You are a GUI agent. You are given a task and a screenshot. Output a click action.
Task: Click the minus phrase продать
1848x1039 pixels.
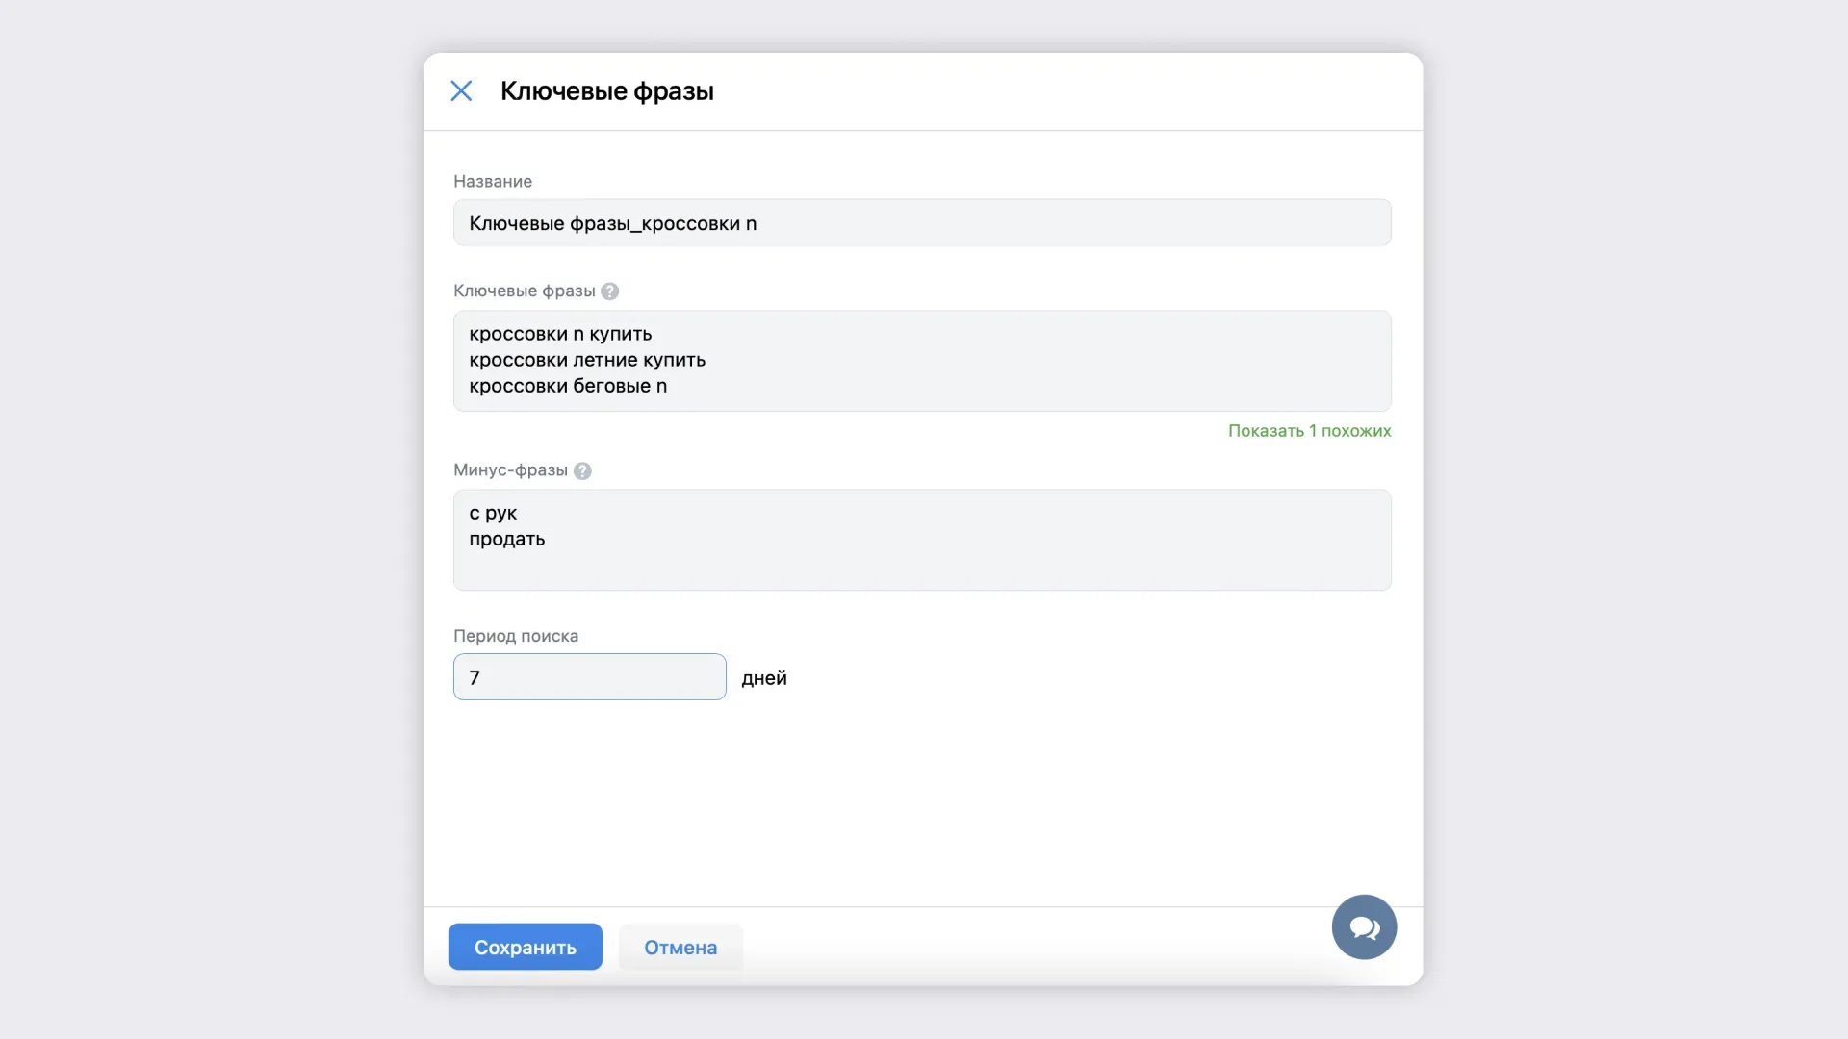tap(507, 540)
